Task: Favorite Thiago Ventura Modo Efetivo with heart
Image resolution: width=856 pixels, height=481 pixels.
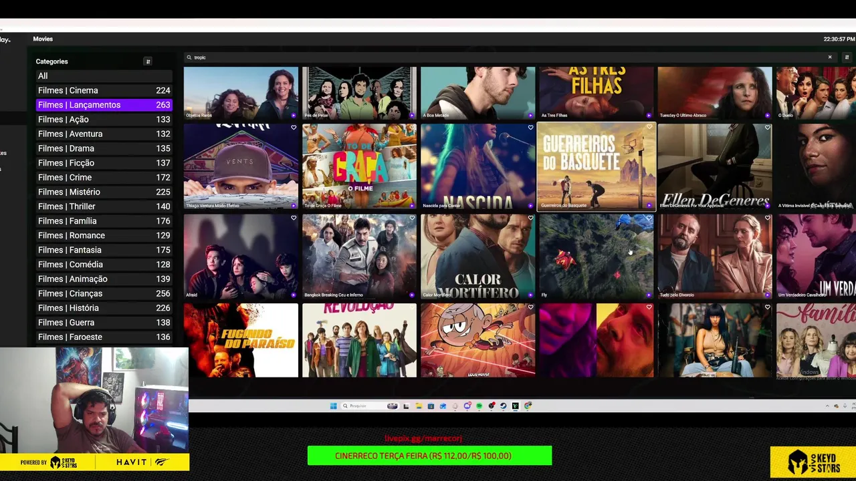Action: point(293,128)
